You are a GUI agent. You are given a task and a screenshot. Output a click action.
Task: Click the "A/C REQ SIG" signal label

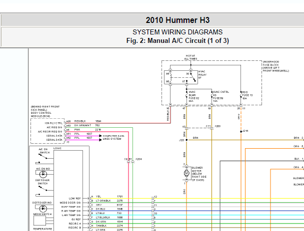tap(54, 127)
